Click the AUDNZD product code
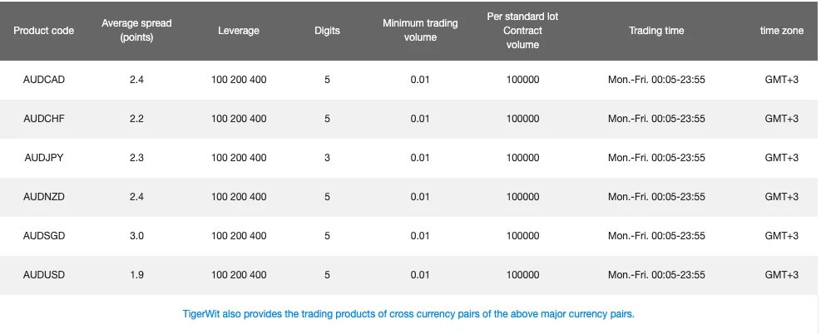The image size is (821, 334). 44,197
